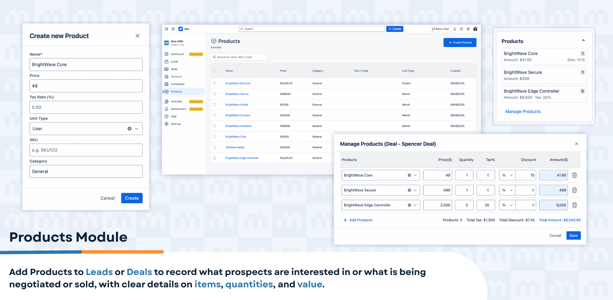Toggle the Jira sidebar panel icon
Image resolution: width=613 pixels, height=300 pixels.
[x=167, y=29]
